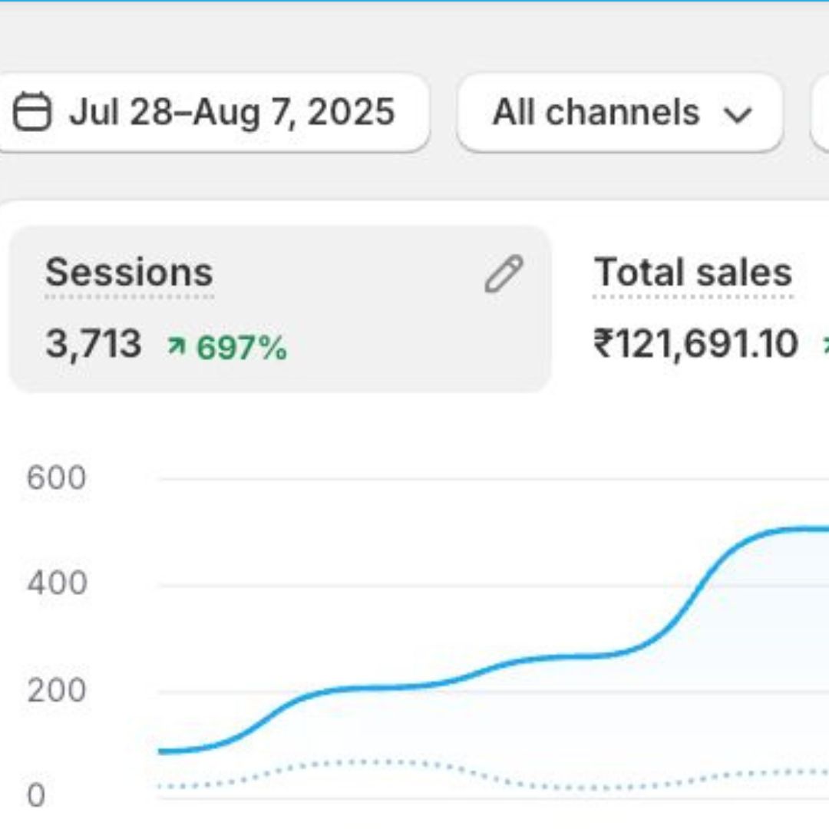Click the Total sales metric title
This screenshot has height=829, width=829.
[692, 273]
